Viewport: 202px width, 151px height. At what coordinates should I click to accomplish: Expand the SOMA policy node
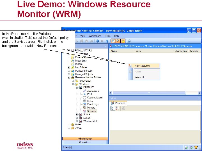pyautogui.click(x=77, y=114)
